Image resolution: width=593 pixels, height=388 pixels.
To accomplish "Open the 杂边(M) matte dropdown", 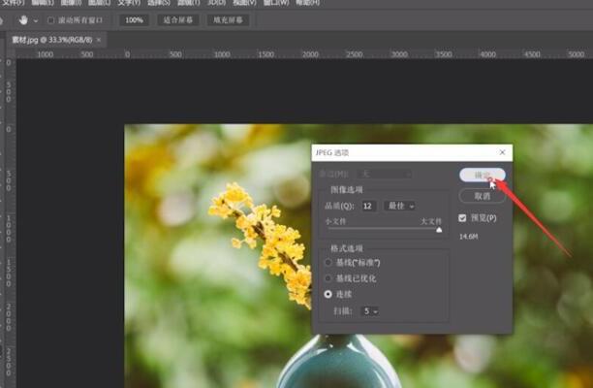I will (x=385, y=174).
